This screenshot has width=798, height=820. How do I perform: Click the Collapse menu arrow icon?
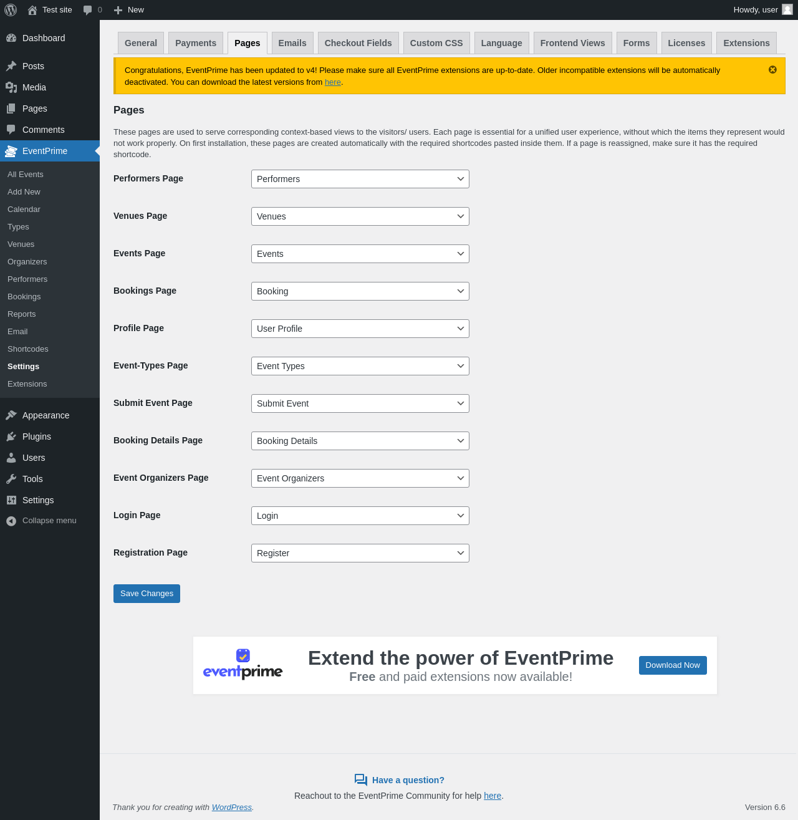(11, 521)
